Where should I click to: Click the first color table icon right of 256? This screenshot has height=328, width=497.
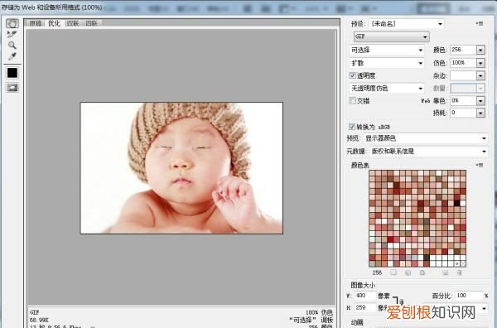393,273
